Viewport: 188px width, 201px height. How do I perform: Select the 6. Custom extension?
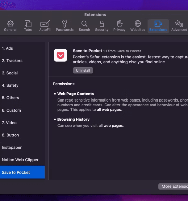22,110
